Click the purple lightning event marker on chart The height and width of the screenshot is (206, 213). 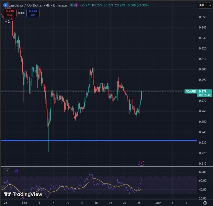(x=141, y=163)
